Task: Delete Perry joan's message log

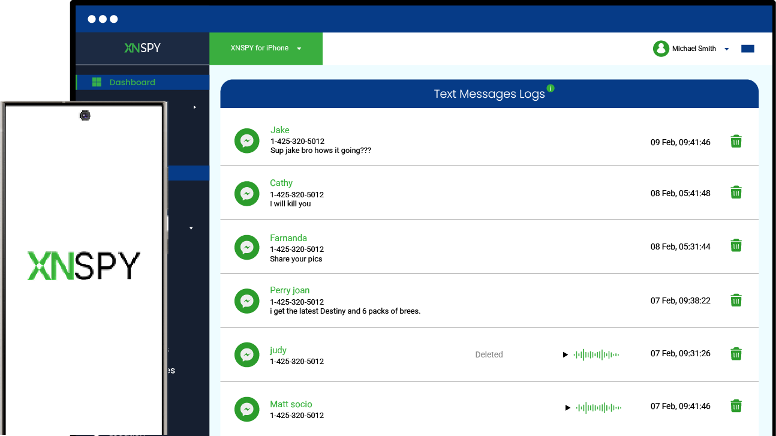Action: [736, 300]
